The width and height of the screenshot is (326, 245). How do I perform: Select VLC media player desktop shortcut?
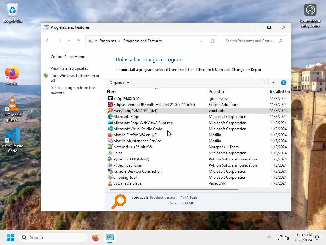(12, 109)
